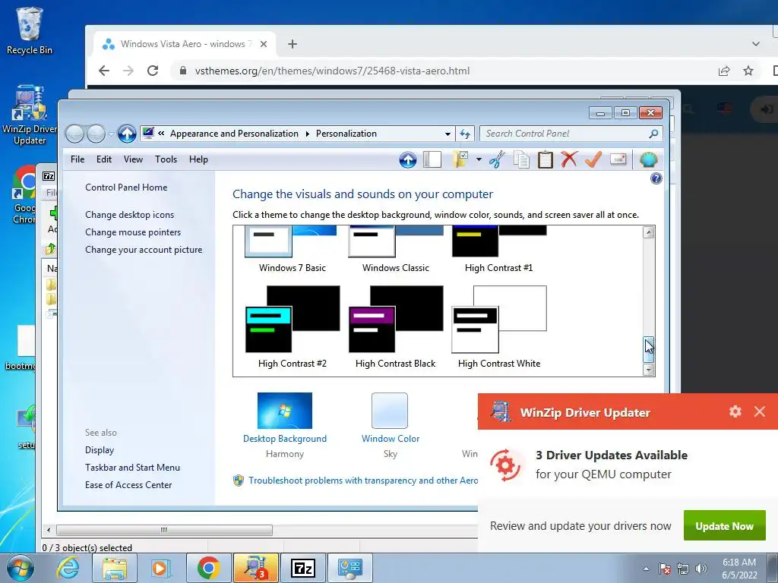Click the theme list scroll down arrow

[649, 370]
